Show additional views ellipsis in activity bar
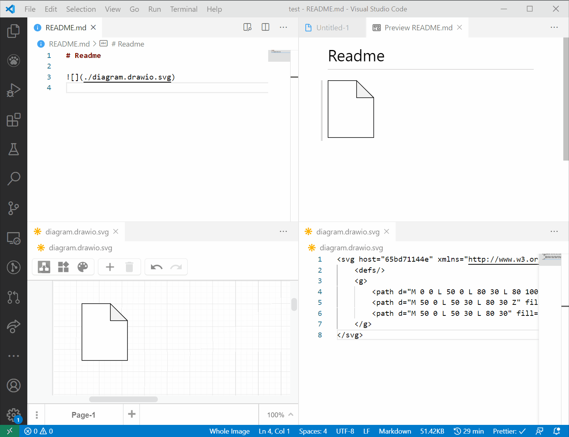569x437 pixels. tap(14, 356)
